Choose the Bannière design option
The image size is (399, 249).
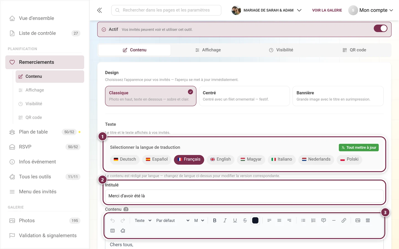click(x=338, y=96)
